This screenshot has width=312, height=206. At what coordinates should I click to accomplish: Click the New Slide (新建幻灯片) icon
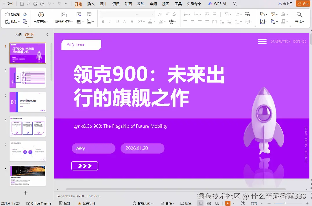(64, 14)
